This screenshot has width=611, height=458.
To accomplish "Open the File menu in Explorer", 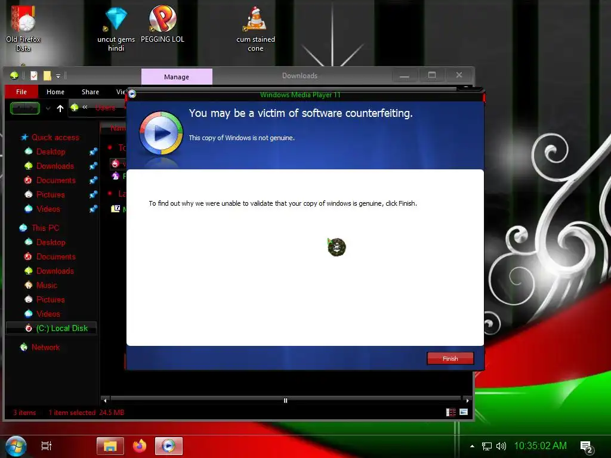I will tap(21, 92).
